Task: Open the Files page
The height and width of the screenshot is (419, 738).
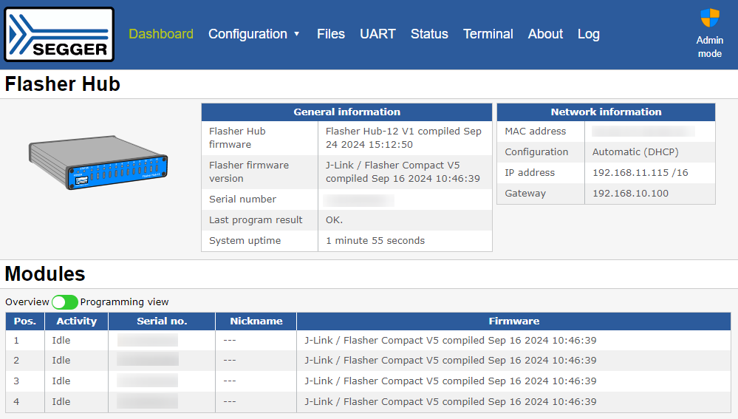Action: coord(331,34)
